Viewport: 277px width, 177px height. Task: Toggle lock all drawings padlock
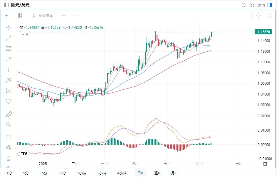click(9, 159)
